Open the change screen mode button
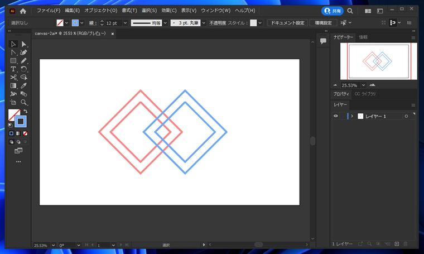 point(18,151)
